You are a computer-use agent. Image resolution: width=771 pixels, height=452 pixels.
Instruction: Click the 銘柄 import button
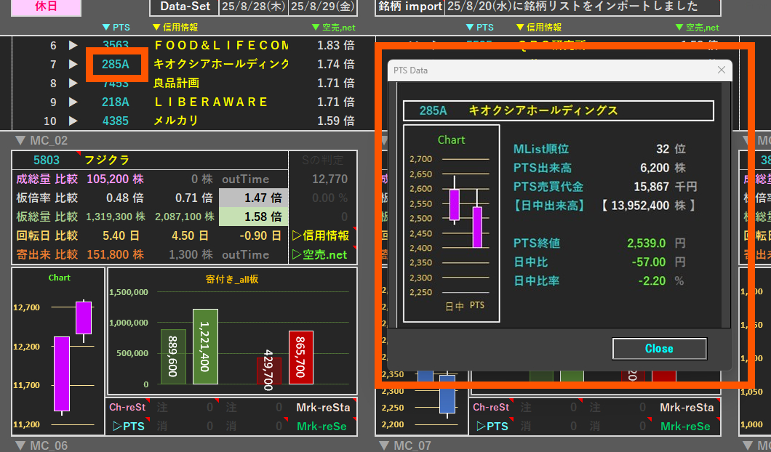[x=410, y=7]
